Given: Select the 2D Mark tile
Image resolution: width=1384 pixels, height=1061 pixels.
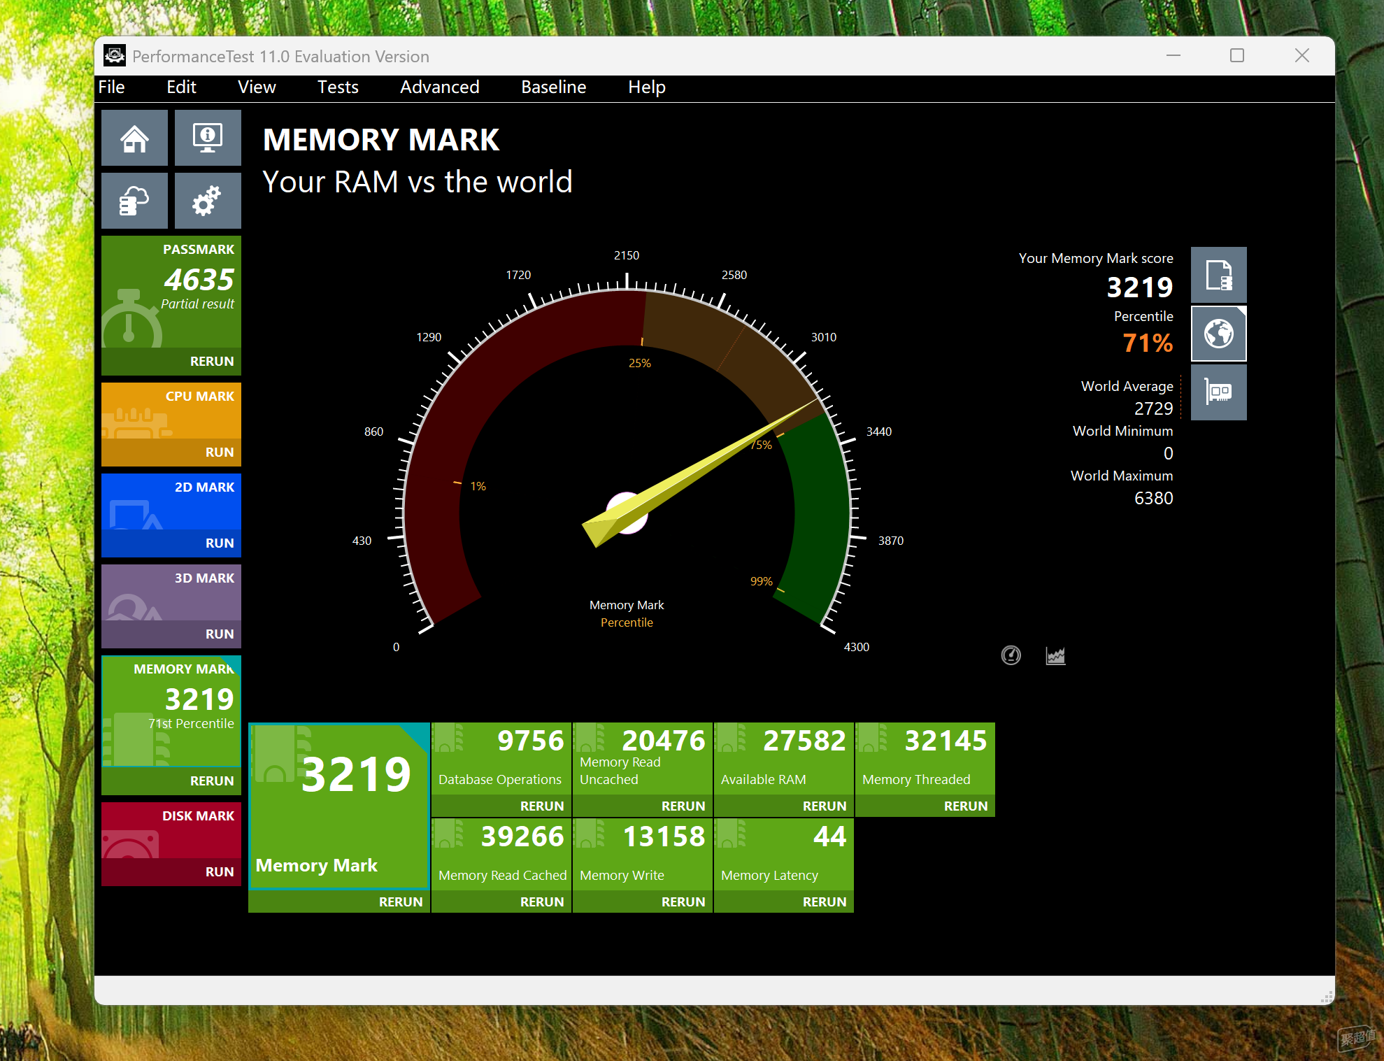Looking at the screenshot, I should coord(171,501).
